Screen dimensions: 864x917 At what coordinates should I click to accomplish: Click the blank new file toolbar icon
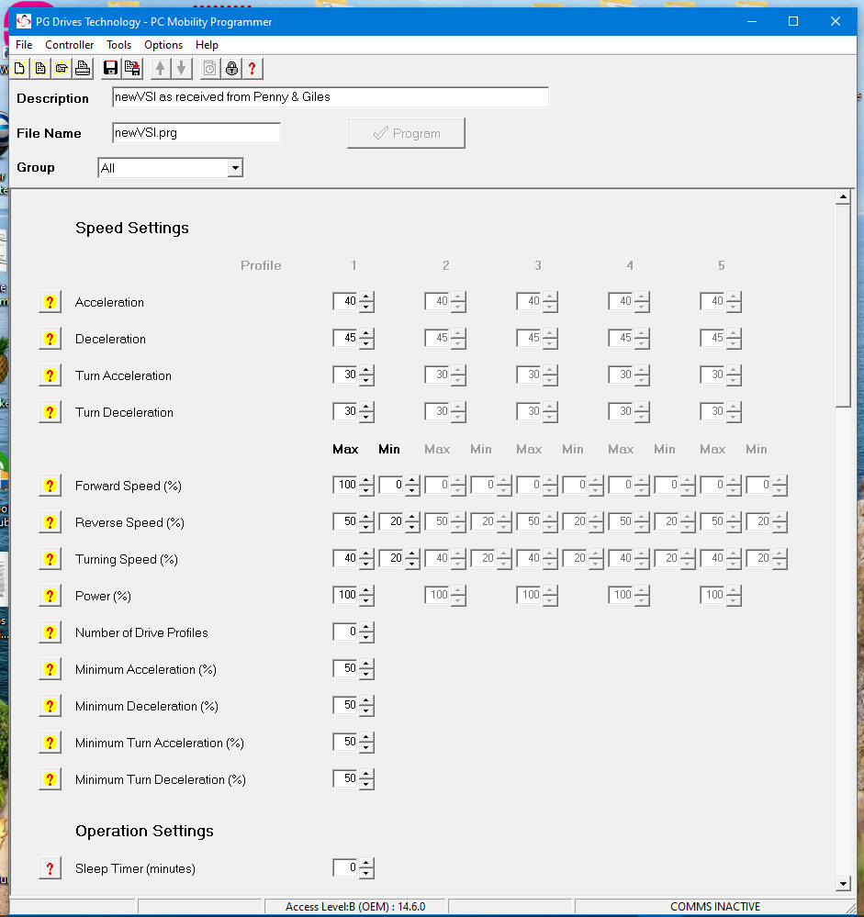click(x=19, y=68)
